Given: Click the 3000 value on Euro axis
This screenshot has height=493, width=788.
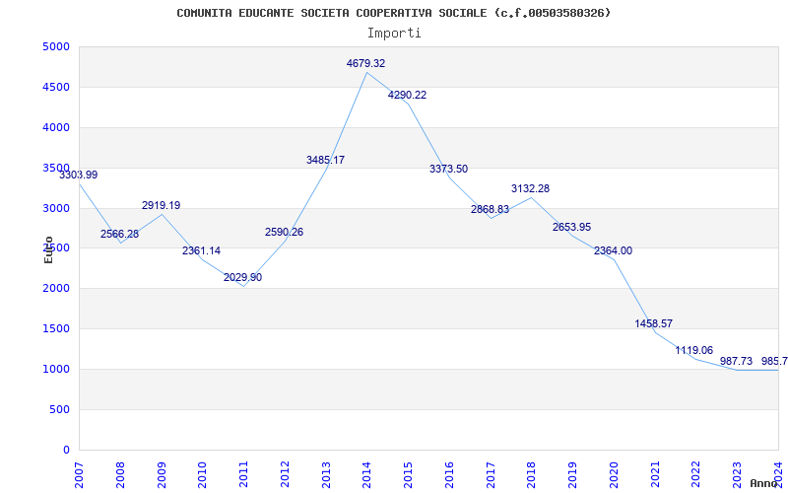Looking at the screenshot, I should (x=56, y=208).
